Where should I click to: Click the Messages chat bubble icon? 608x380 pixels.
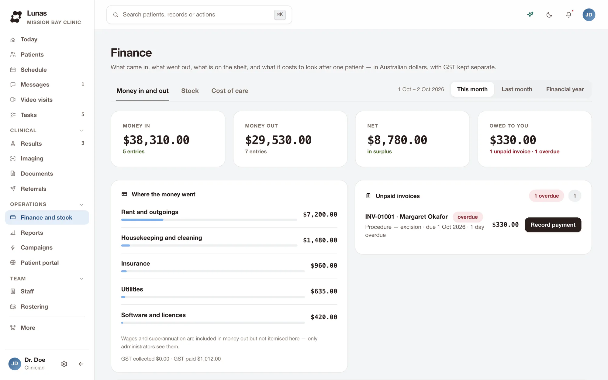pyautogui.click(x=13, y=85)
